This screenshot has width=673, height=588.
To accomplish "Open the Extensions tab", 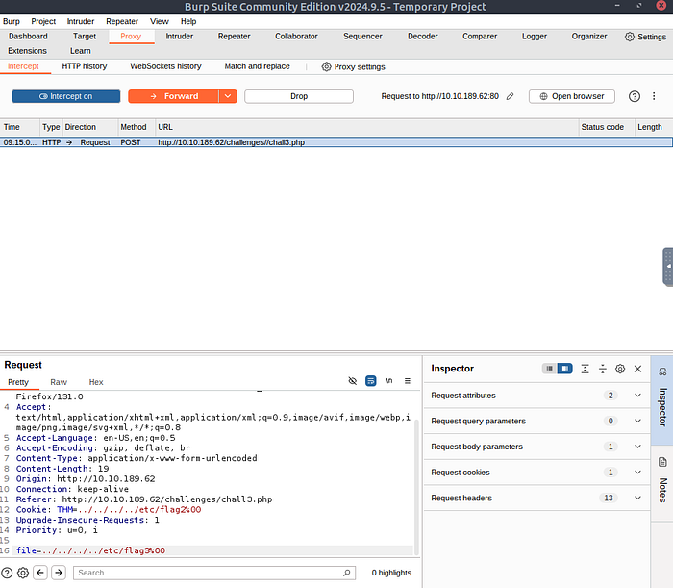I will pos(27,51).
